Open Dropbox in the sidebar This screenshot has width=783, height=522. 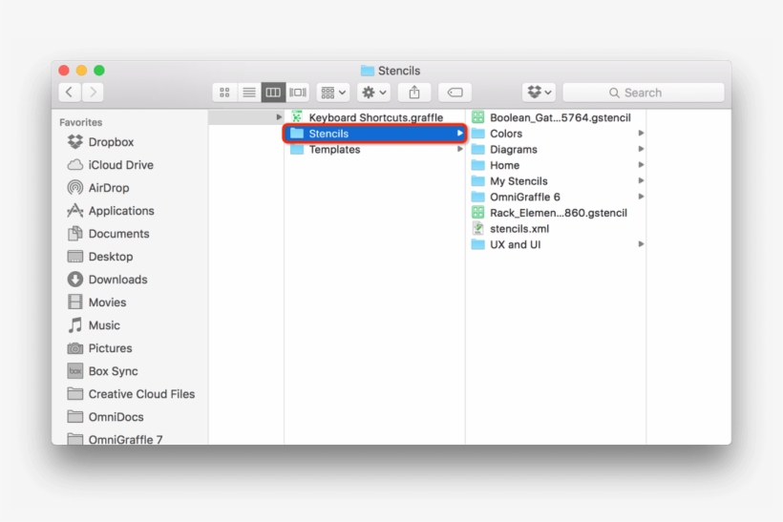[101, 142]
